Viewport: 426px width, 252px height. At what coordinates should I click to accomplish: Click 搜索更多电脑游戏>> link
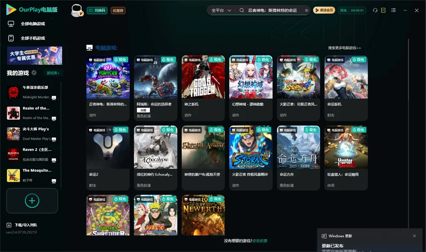point(344,48)
